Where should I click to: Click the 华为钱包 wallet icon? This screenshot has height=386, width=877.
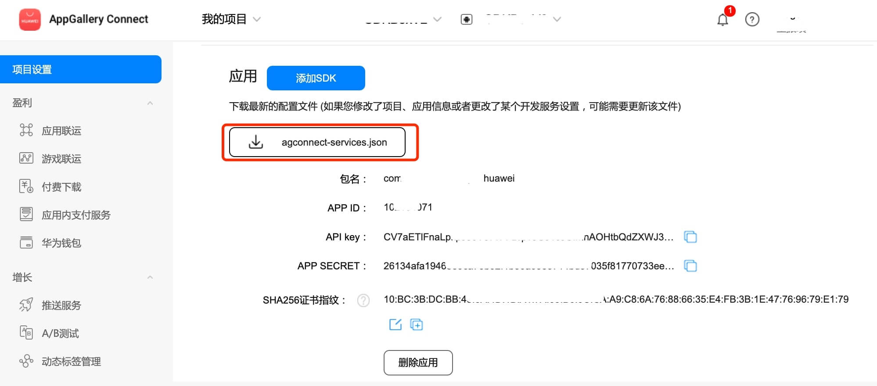click(26, 243)
